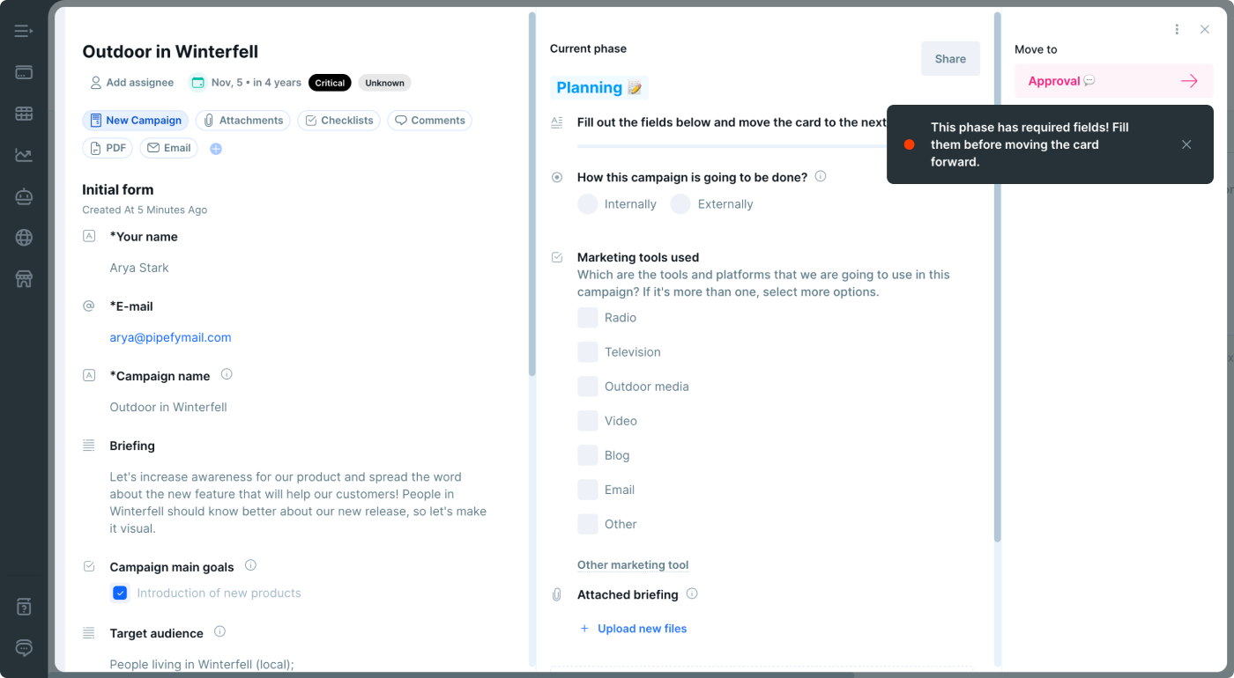Open the Help question-mark icon at bottom

click(x=23, y=606)
